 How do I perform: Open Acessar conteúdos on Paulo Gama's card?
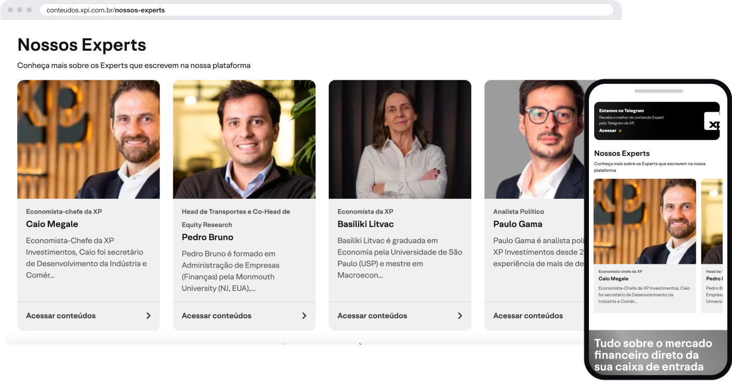[x=528, y=316]
